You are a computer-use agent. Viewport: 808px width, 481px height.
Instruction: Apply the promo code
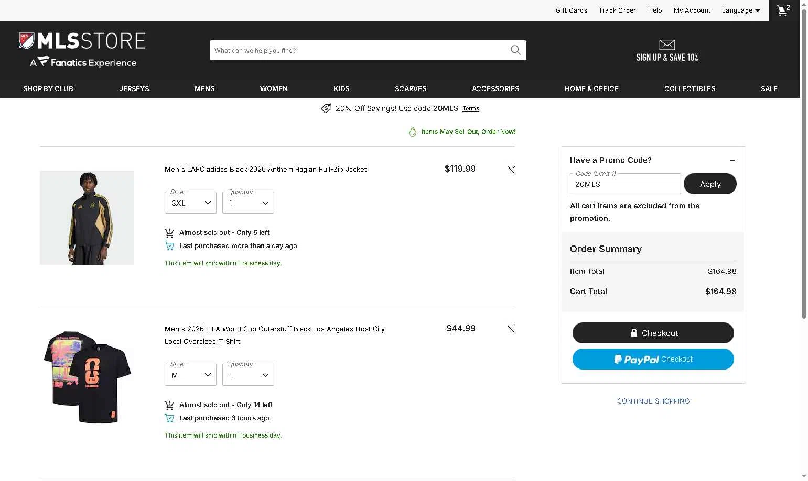(x=710, y=184)
